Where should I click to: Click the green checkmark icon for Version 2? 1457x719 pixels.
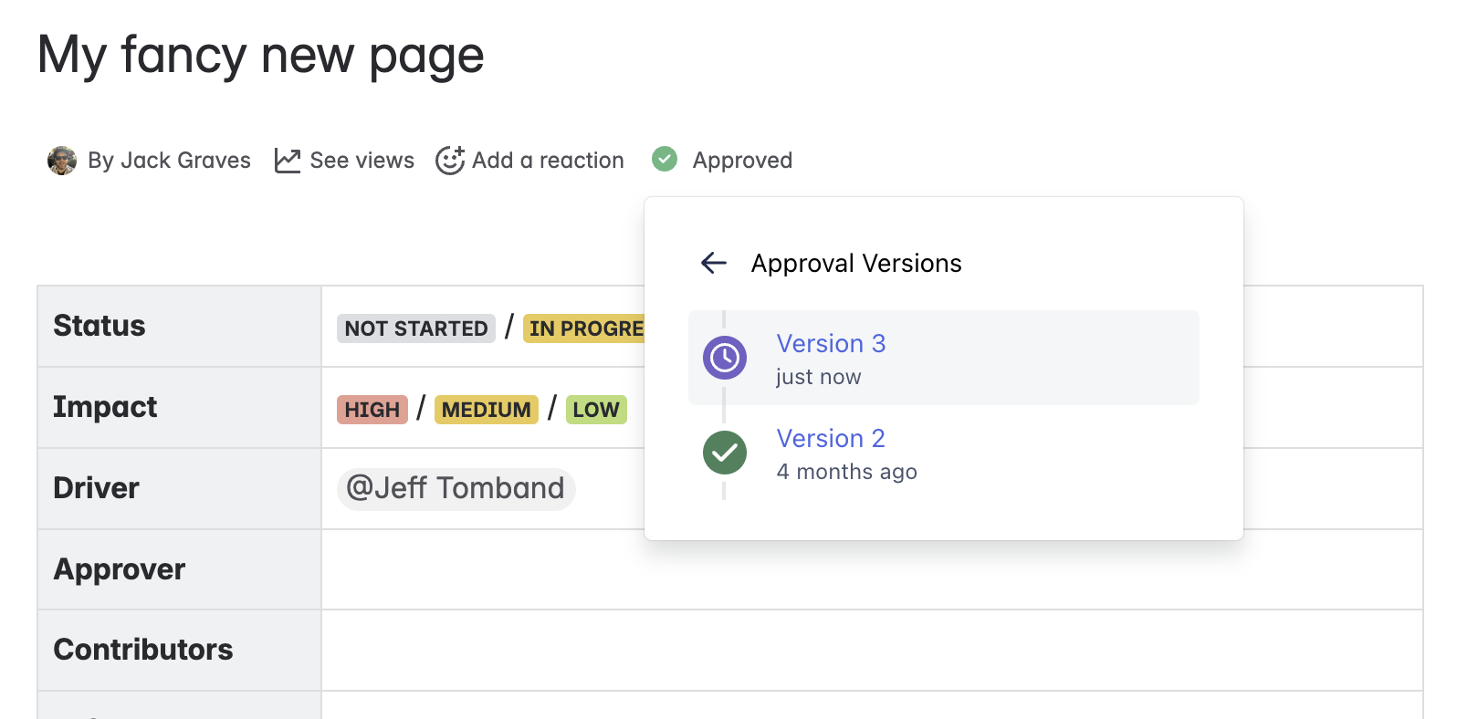pos(725,453)
